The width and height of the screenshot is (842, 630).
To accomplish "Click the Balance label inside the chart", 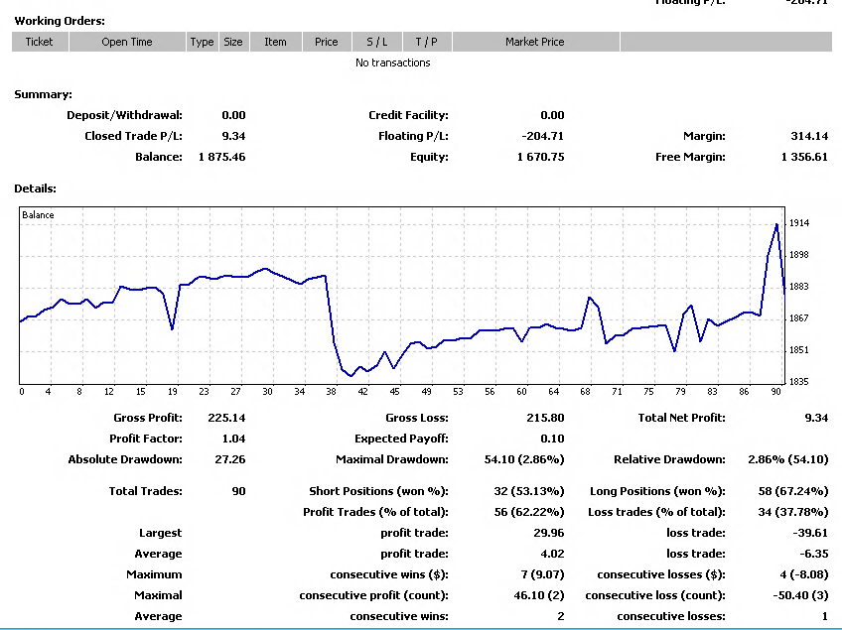I will click(x=39, y=215).
